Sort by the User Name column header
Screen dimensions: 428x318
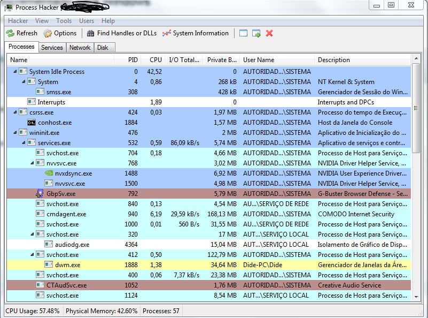(x=277, y=60)
